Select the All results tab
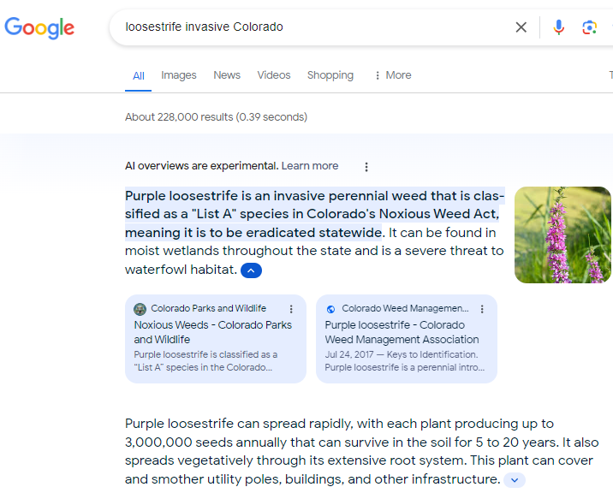 (x=139, y=76)
